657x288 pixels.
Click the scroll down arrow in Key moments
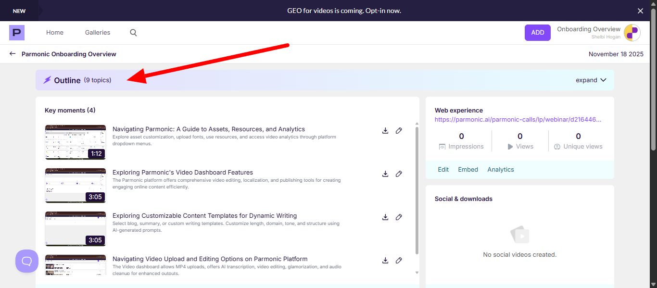click(x=417, y=272)
